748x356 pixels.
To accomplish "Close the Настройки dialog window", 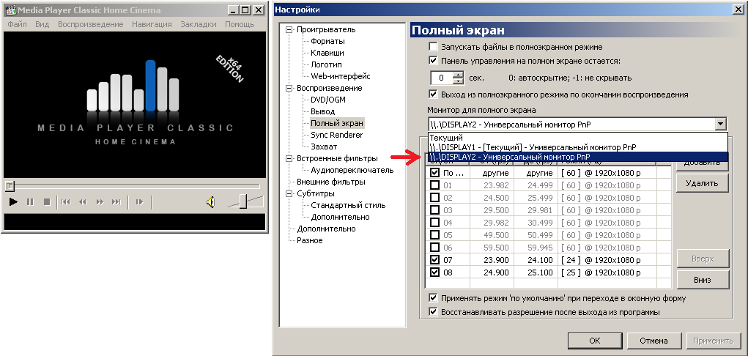I will [x=737, y=10].
